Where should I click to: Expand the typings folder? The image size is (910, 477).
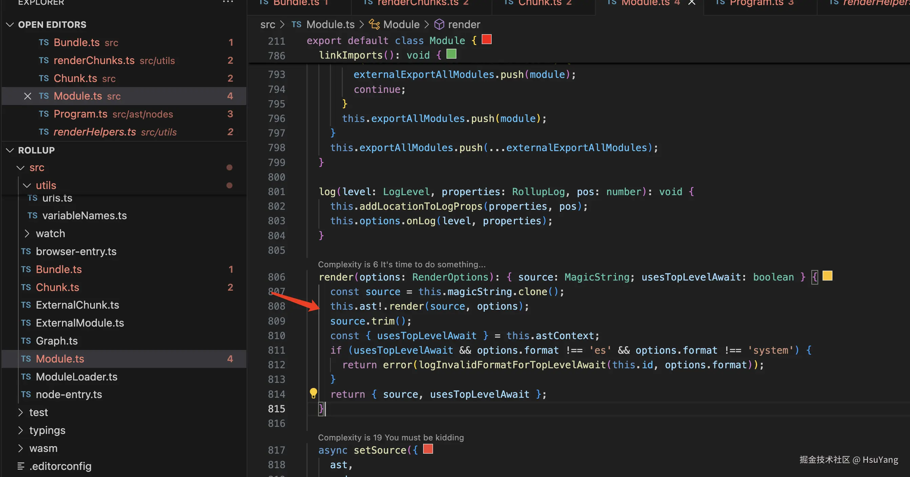pos(20,430)
